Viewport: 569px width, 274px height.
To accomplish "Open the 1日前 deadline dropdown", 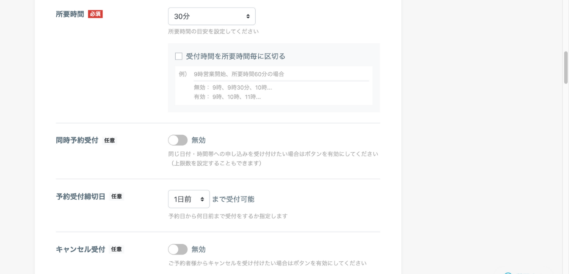I will (189, 199).
